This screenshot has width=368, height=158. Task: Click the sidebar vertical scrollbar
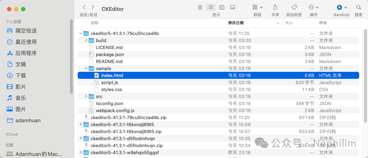pyautogui.click(x=71, y=57)
